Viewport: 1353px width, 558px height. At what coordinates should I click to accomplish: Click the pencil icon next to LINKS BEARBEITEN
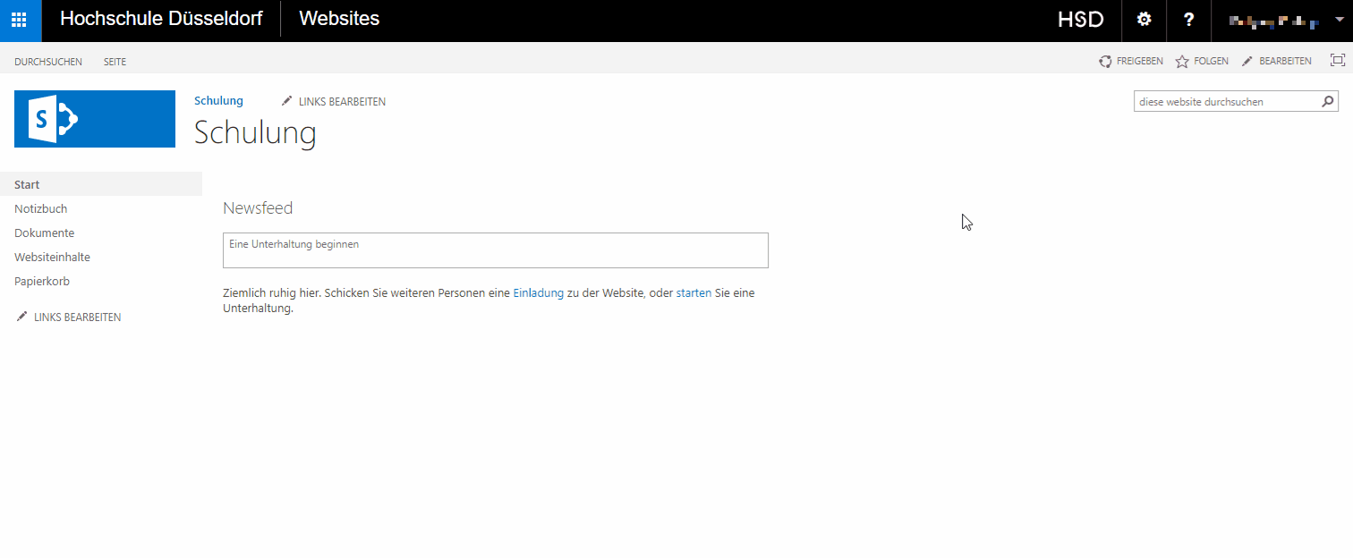click(286, 100)
